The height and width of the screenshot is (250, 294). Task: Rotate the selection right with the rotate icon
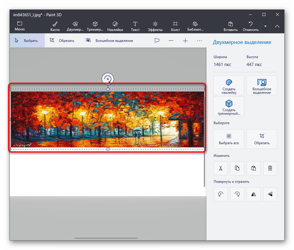click(237, 194)
